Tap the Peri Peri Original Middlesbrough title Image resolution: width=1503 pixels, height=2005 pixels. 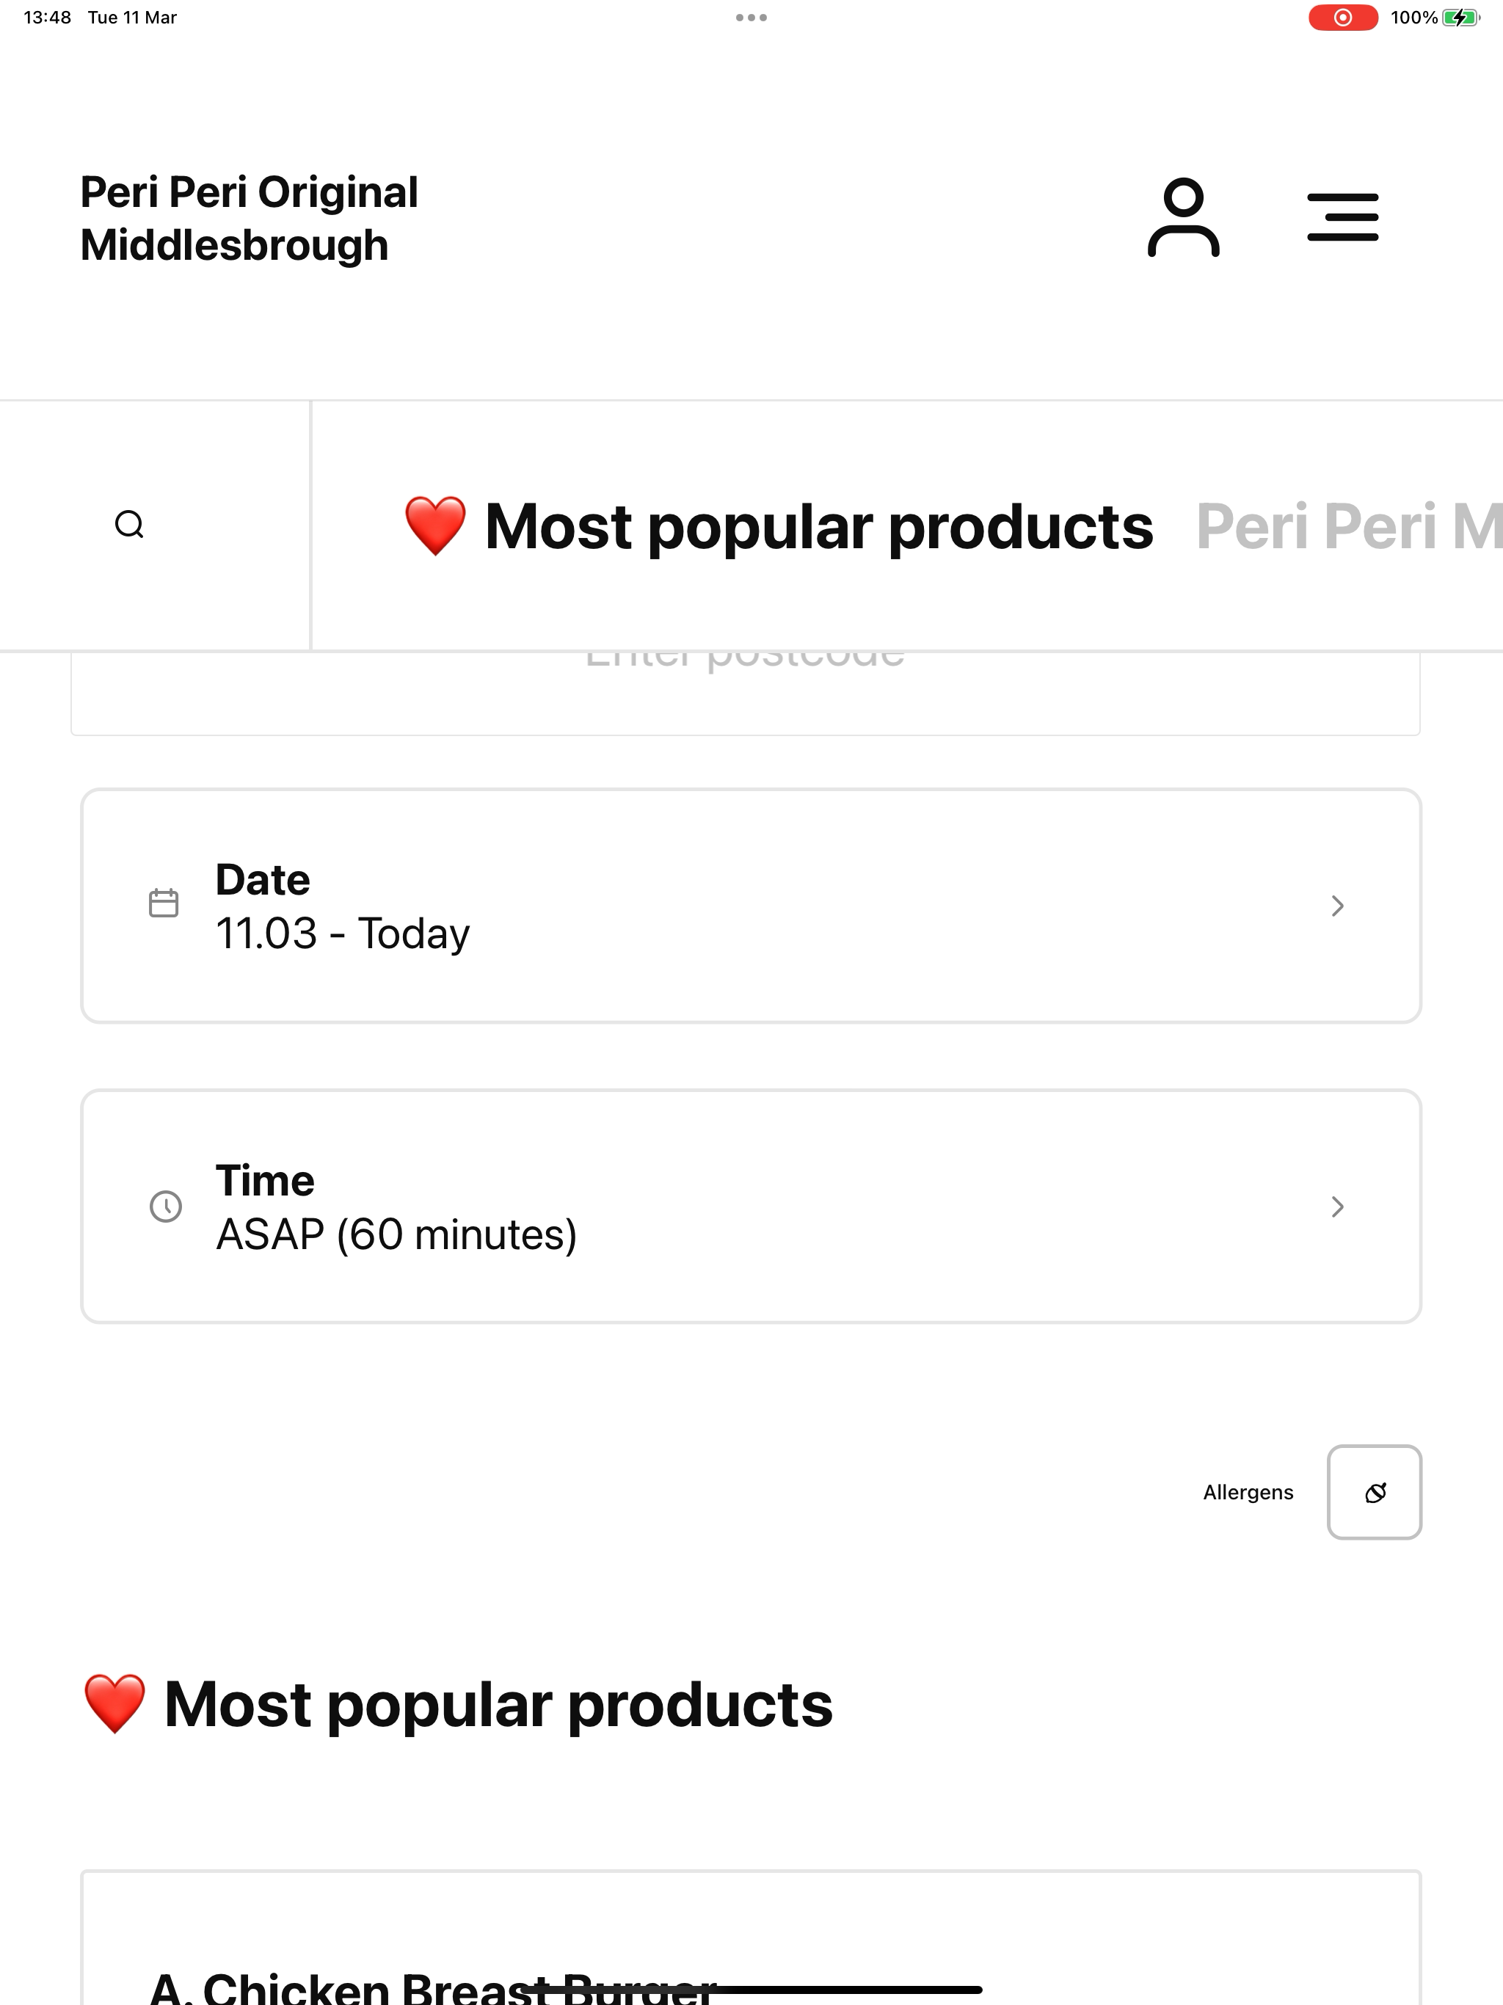(x=250, y=219)
